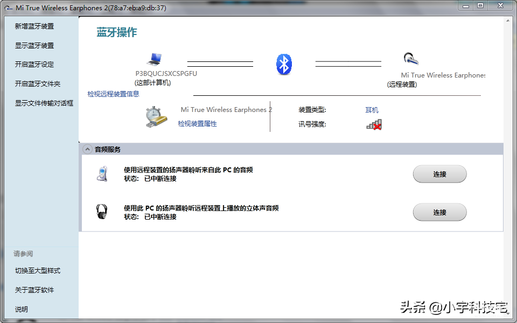Click 切换至大型样式 in the sidebar
517x323 pixels.
click(x=38, y=271)
